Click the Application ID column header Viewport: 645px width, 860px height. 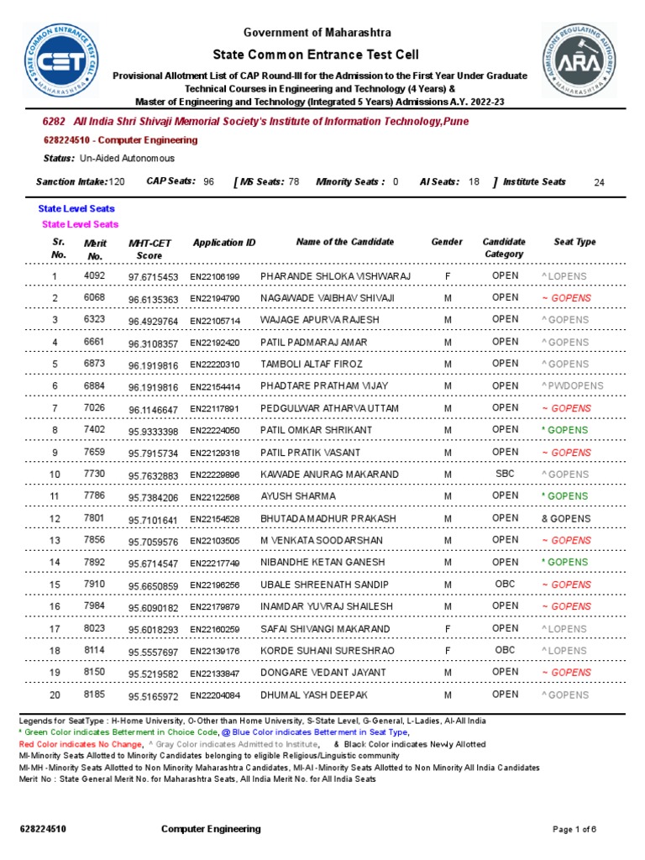click(223, 243)
